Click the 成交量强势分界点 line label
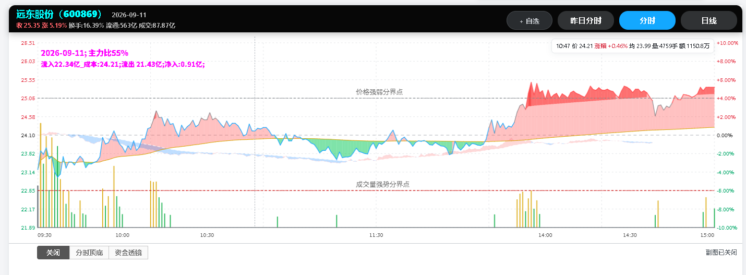Viewport: 746px width, 275px height. point(382,184)
